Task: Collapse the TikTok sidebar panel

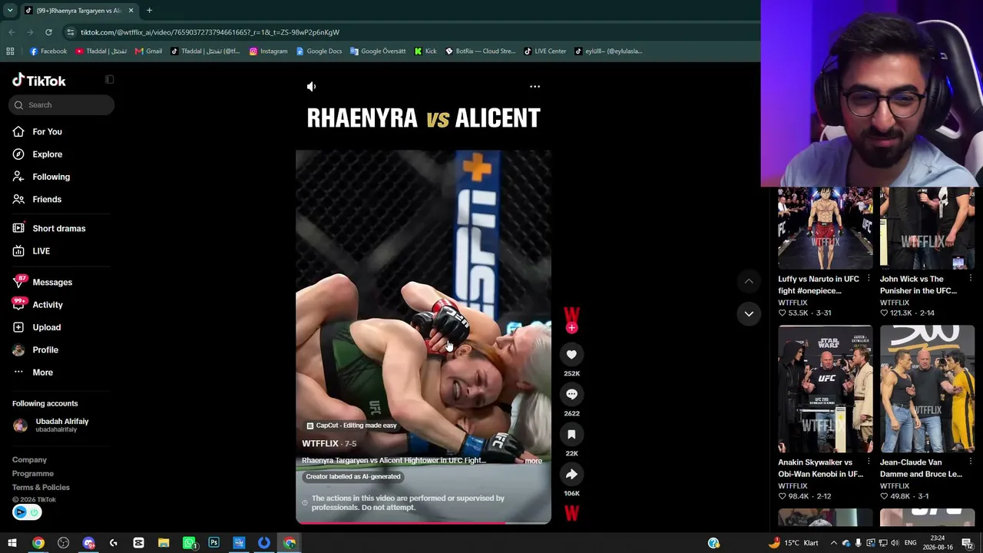Action: (110, 80)
